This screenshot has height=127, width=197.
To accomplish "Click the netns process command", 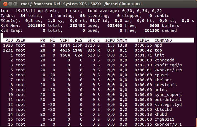I will pos(161,90).
